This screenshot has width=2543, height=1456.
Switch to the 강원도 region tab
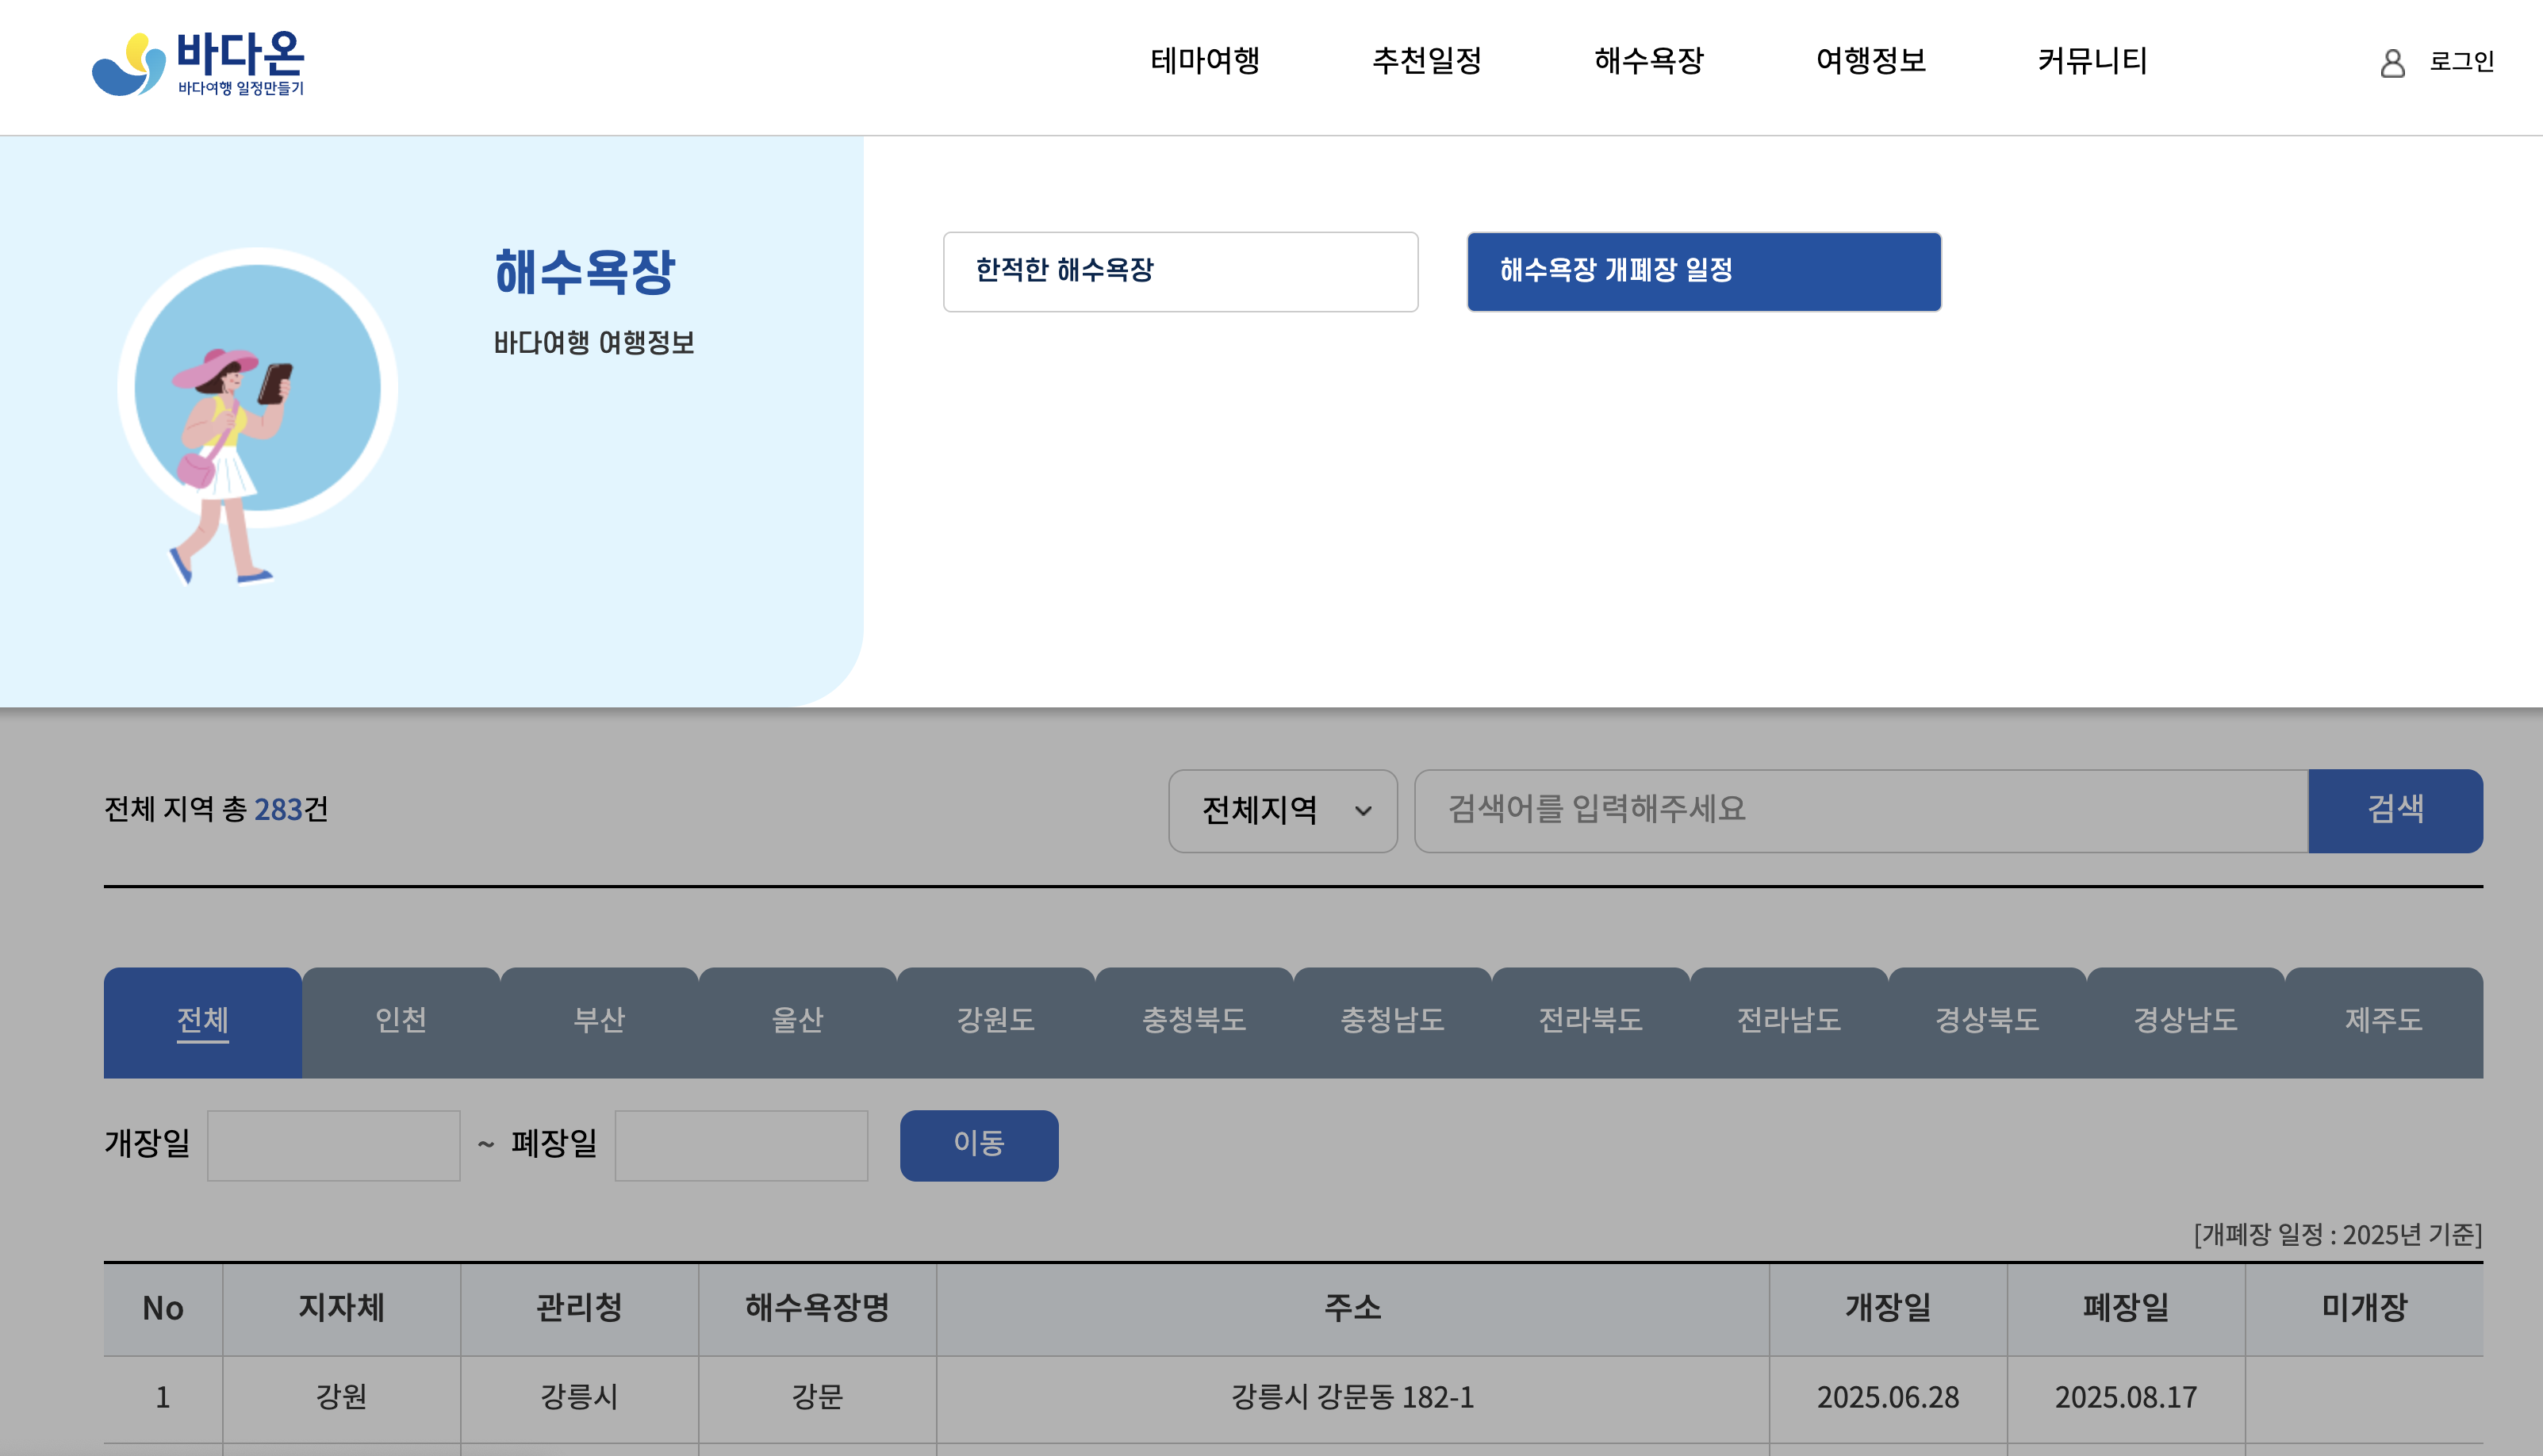tap(995, 1021)
